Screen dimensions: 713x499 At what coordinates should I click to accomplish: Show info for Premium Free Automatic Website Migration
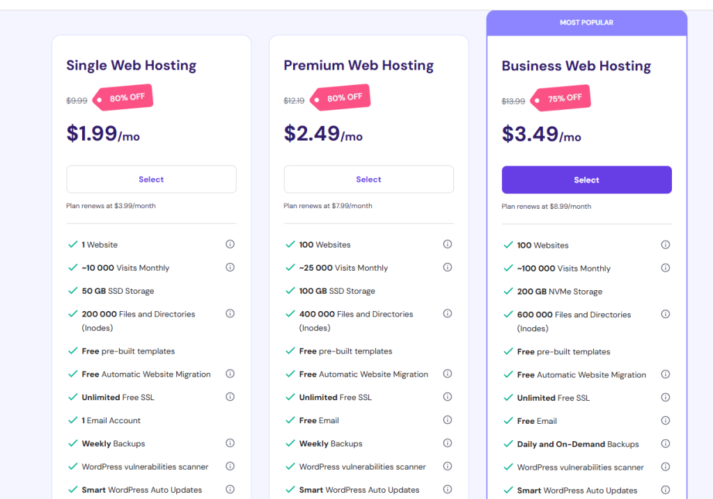pyautogui.click(x=448, y=374)
